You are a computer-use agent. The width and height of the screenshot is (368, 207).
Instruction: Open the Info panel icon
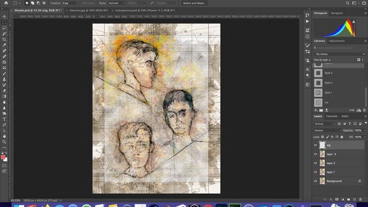point(308,36)
